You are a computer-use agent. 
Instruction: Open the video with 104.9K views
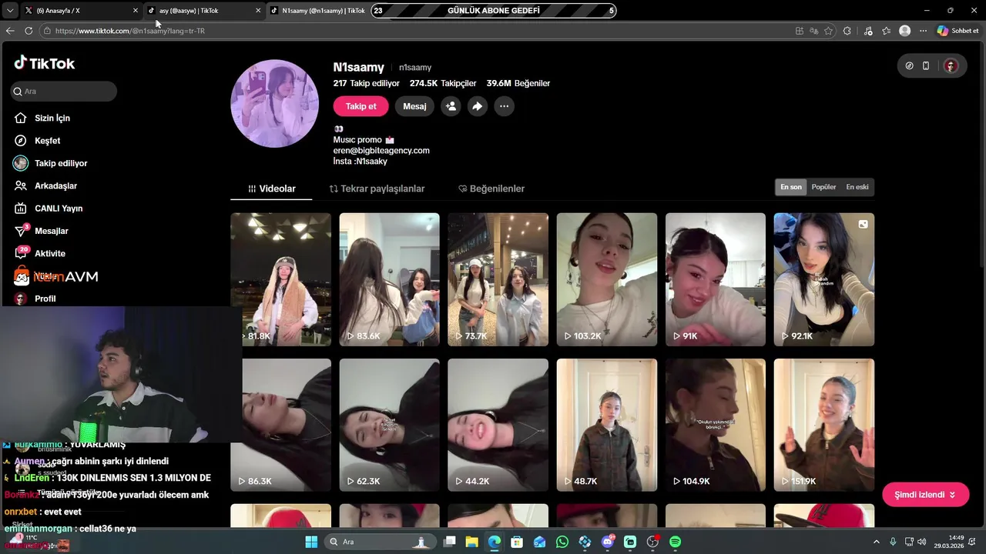[716, 425]
